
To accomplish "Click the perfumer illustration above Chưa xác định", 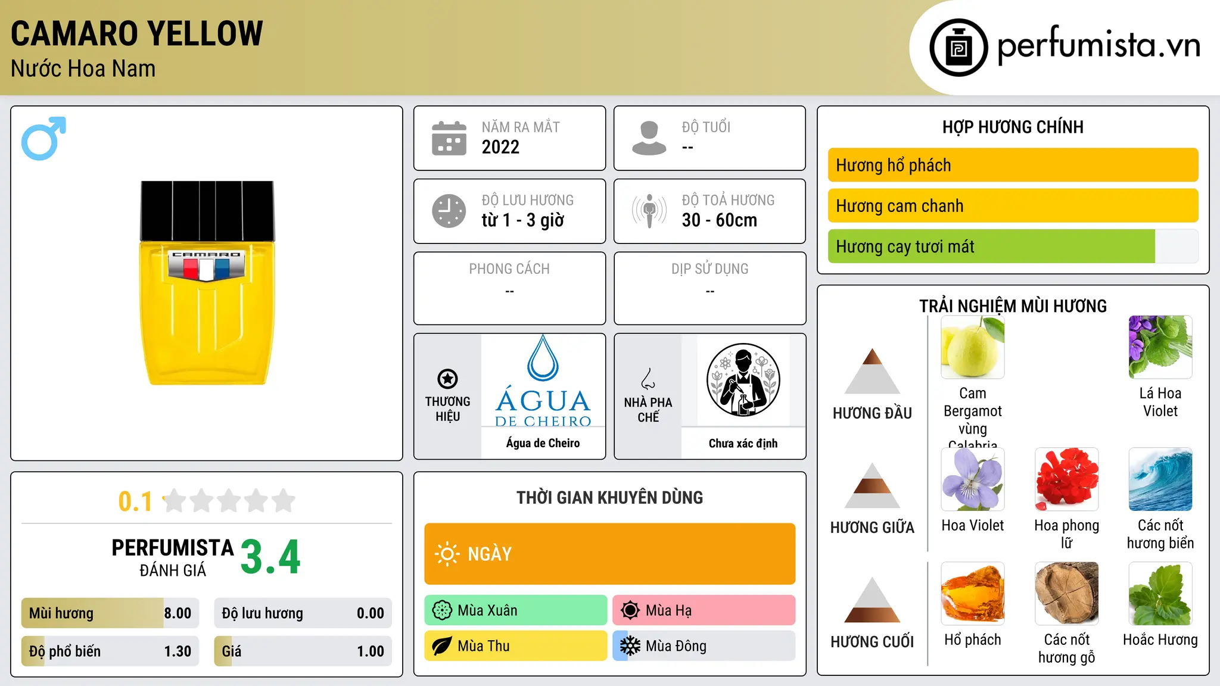I will (743, 380).
